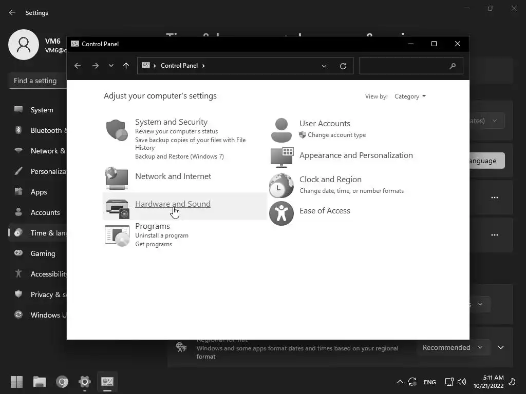Select Windows Update in Settings sidebar
The image size is (526, 394).
(38, 315)
